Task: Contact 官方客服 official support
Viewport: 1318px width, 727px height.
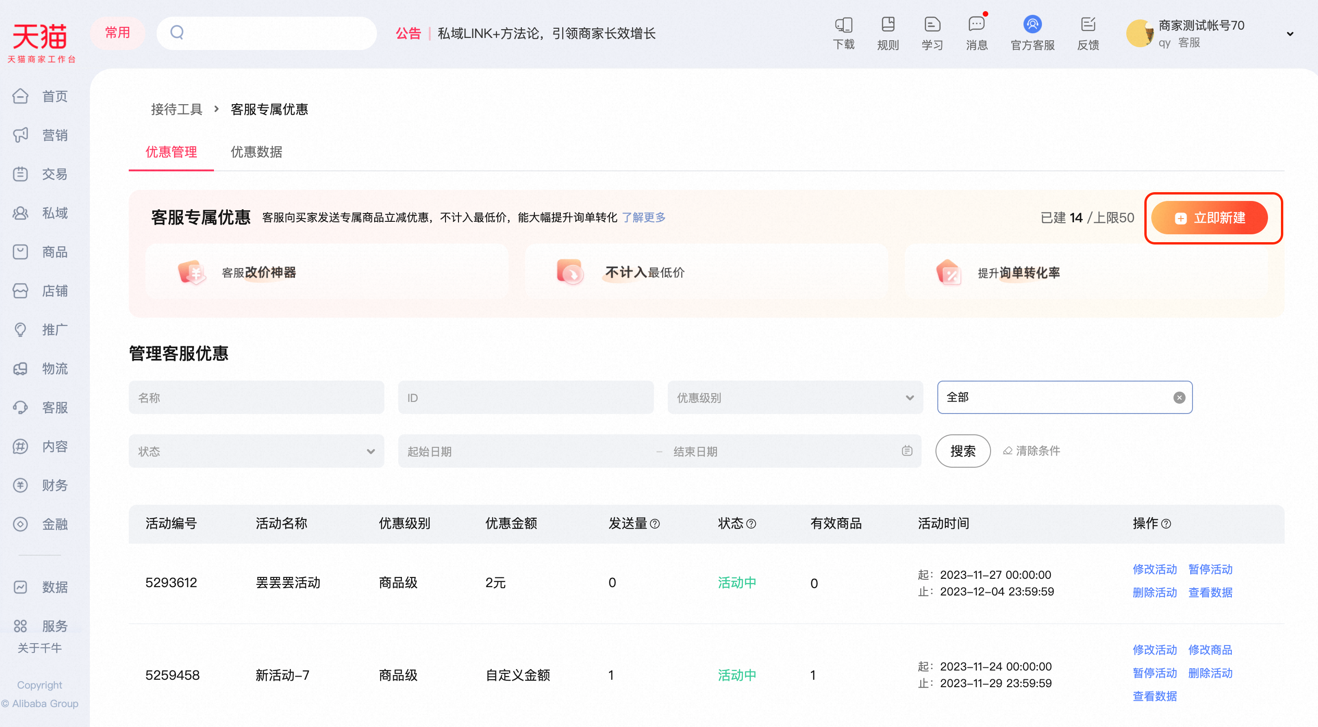Action: 1033,33
